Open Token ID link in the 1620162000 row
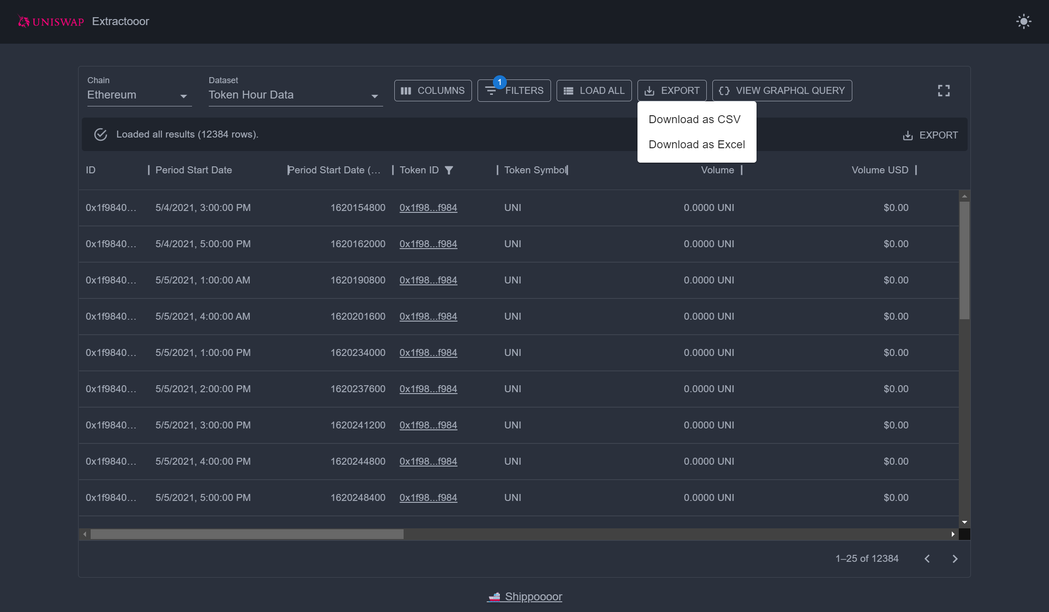This screenshot has height=612, width=1049. [x=428, y=244]
